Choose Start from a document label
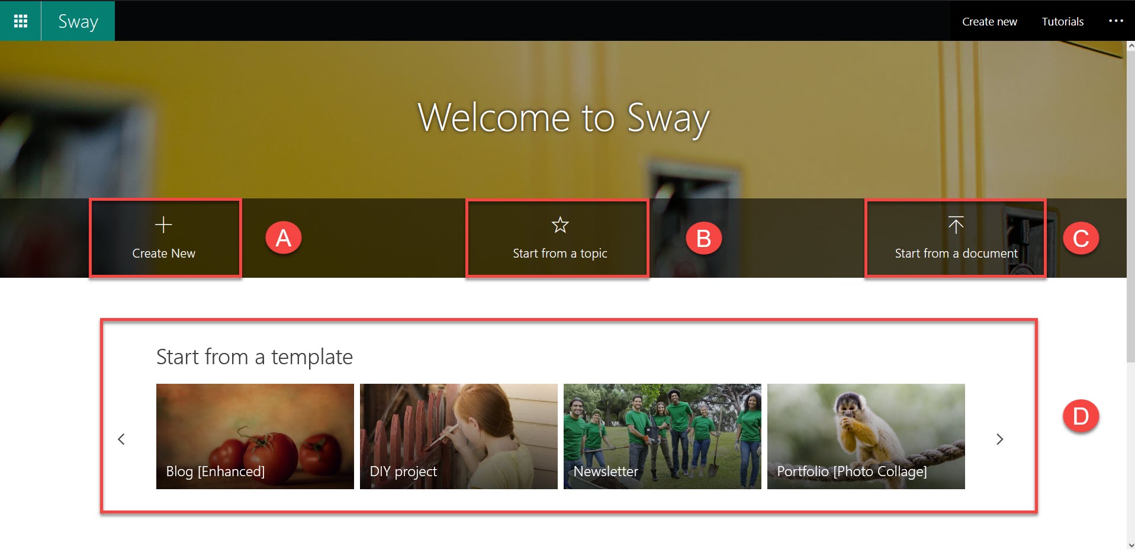Image resolution: width=1135 pixels, height=549 pixels. pos(956,253)
